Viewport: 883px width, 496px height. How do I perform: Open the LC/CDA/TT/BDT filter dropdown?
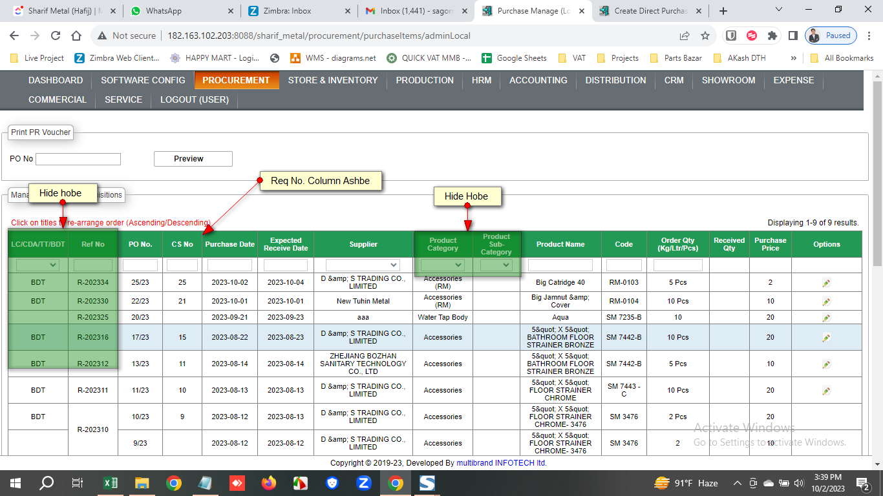[x=37, y=265]
